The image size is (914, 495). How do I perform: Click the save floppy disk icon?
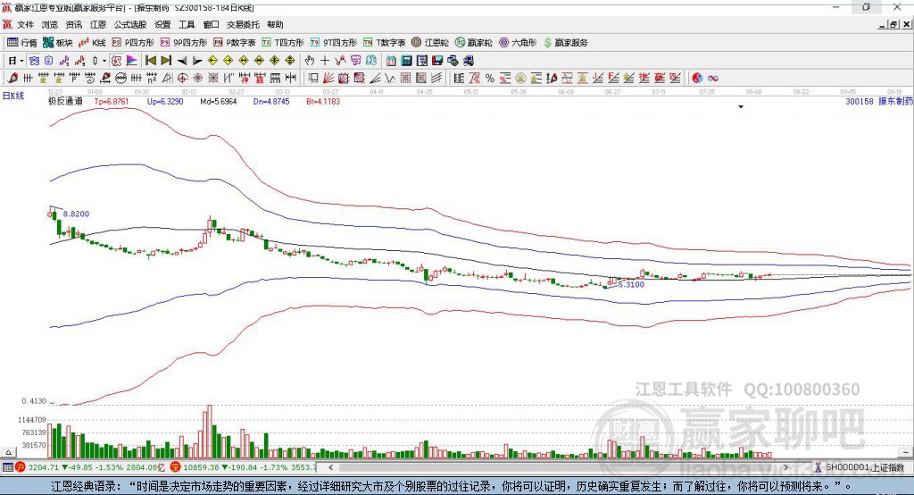[437, 61]
